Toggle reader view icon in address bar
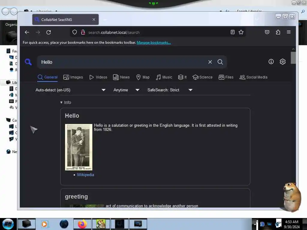This screenshot has height=230, width=307. click(x=233, y=32)
